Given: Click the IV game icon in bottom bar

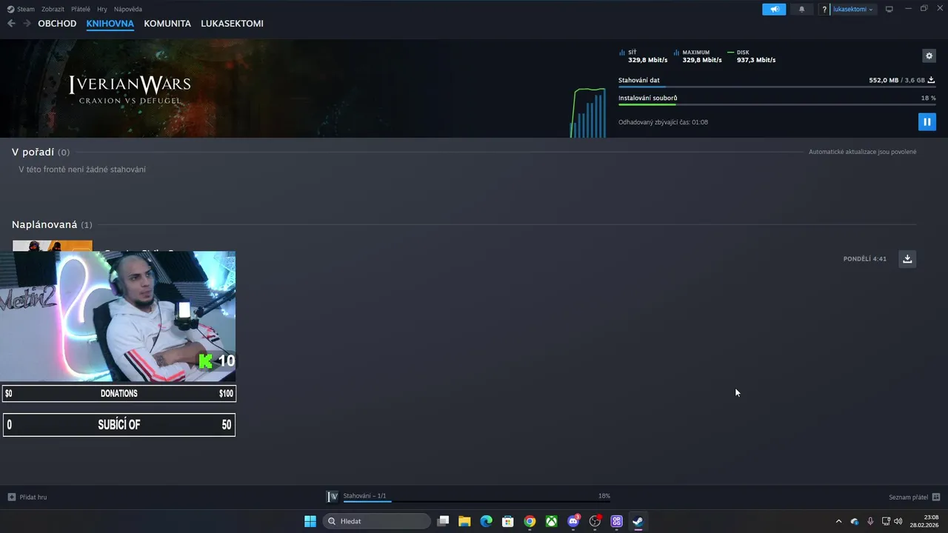Looking at the screenshot, I should point(333,497).
